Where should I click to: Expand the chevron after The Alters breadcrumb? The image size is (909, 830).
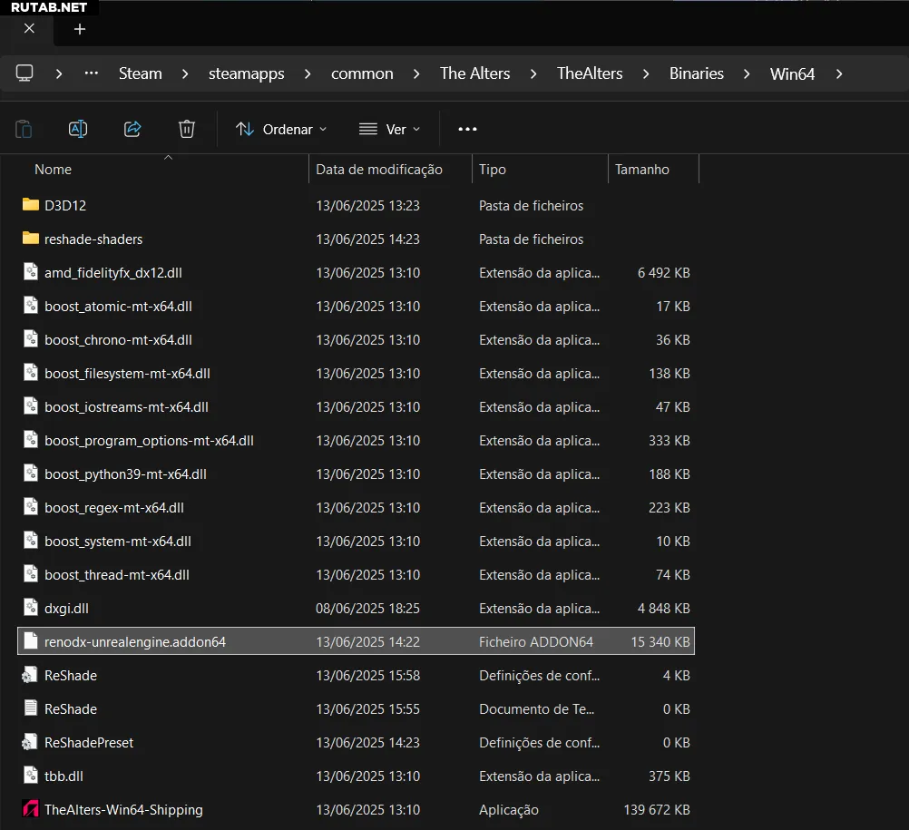pyautogui.click(x=533, y=73)
